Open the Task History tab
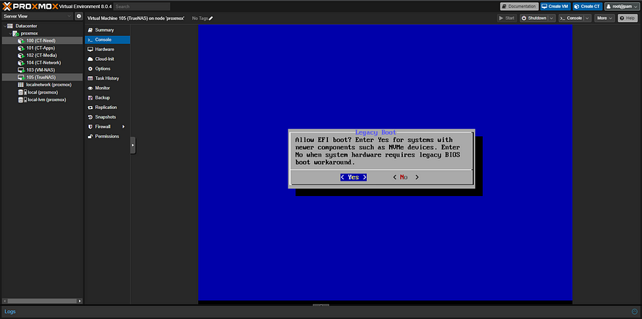This screenshot has width=642, height=319. click(108, 78)
